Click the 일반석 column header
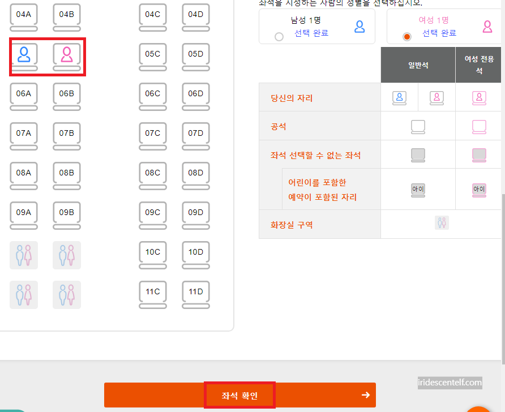The height and width of the screenshot is (412, 505). pos(418,65)
